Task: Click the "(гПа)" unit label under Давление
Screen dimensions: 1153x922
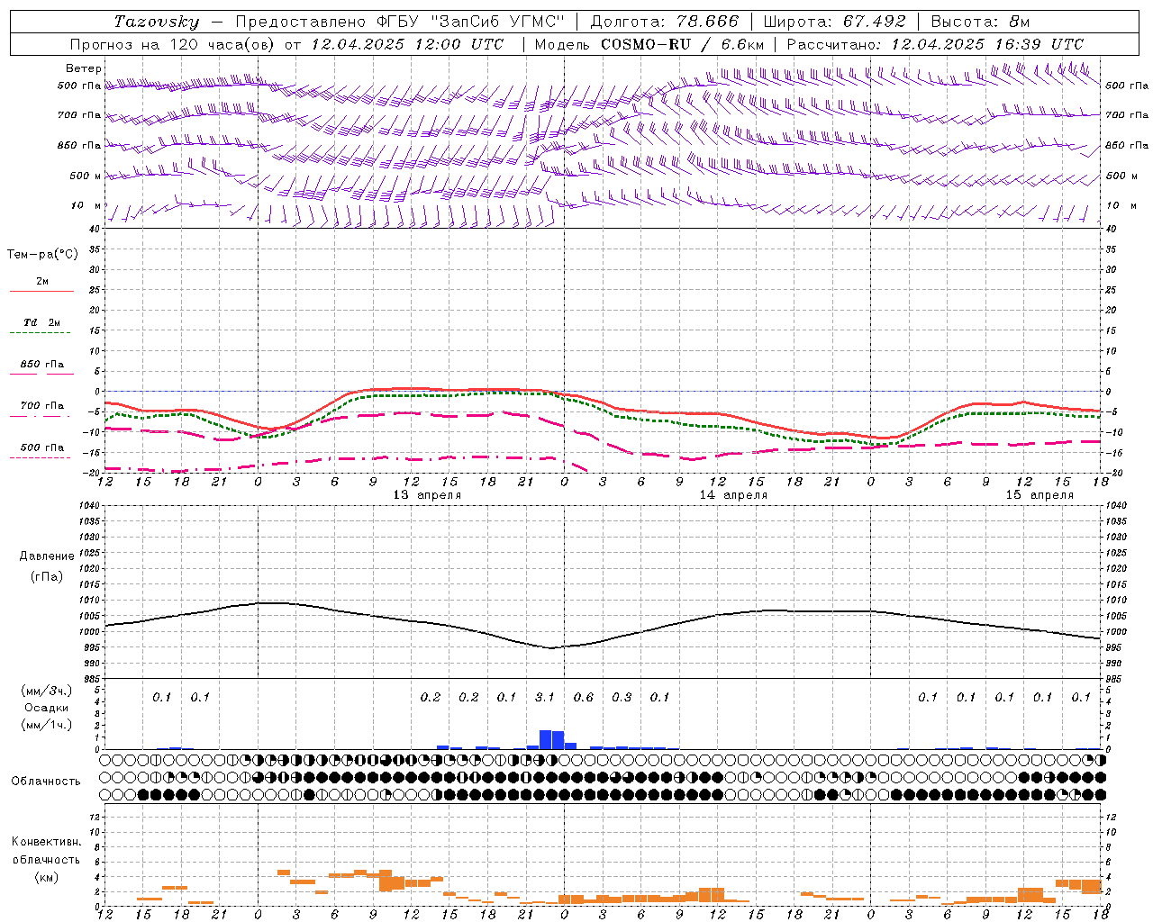Action: tap(46, 576)
